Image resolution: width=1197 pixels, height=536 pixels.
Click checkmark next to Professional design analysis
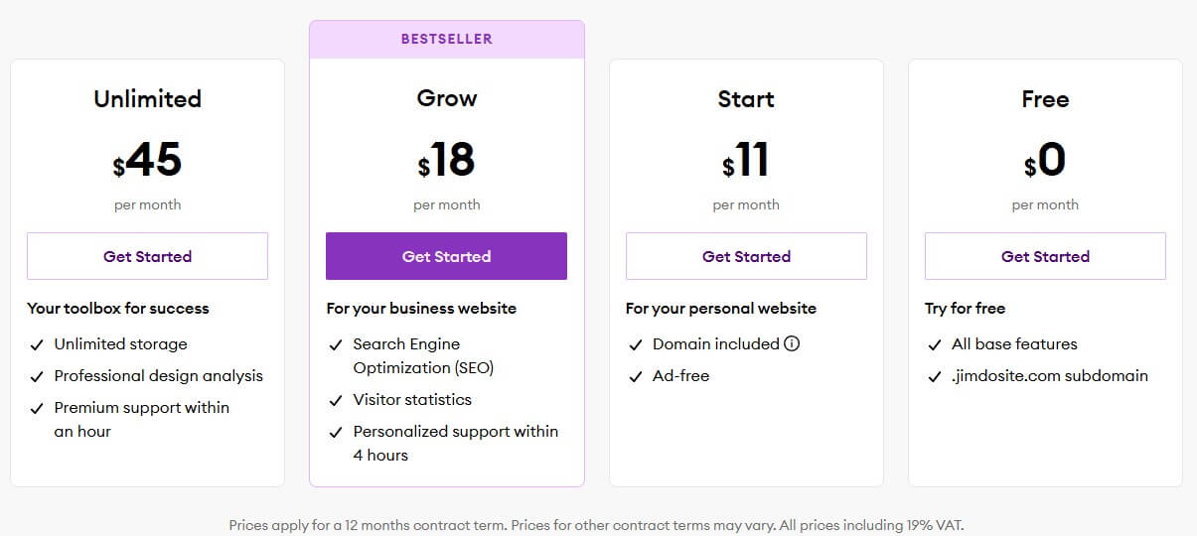click(x=37, y=377)
